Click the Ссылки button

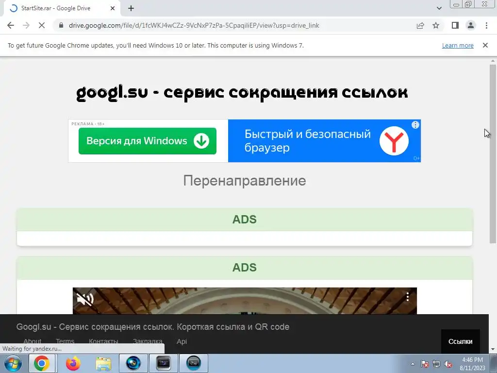pyautogui.click(x=460, y=341)
